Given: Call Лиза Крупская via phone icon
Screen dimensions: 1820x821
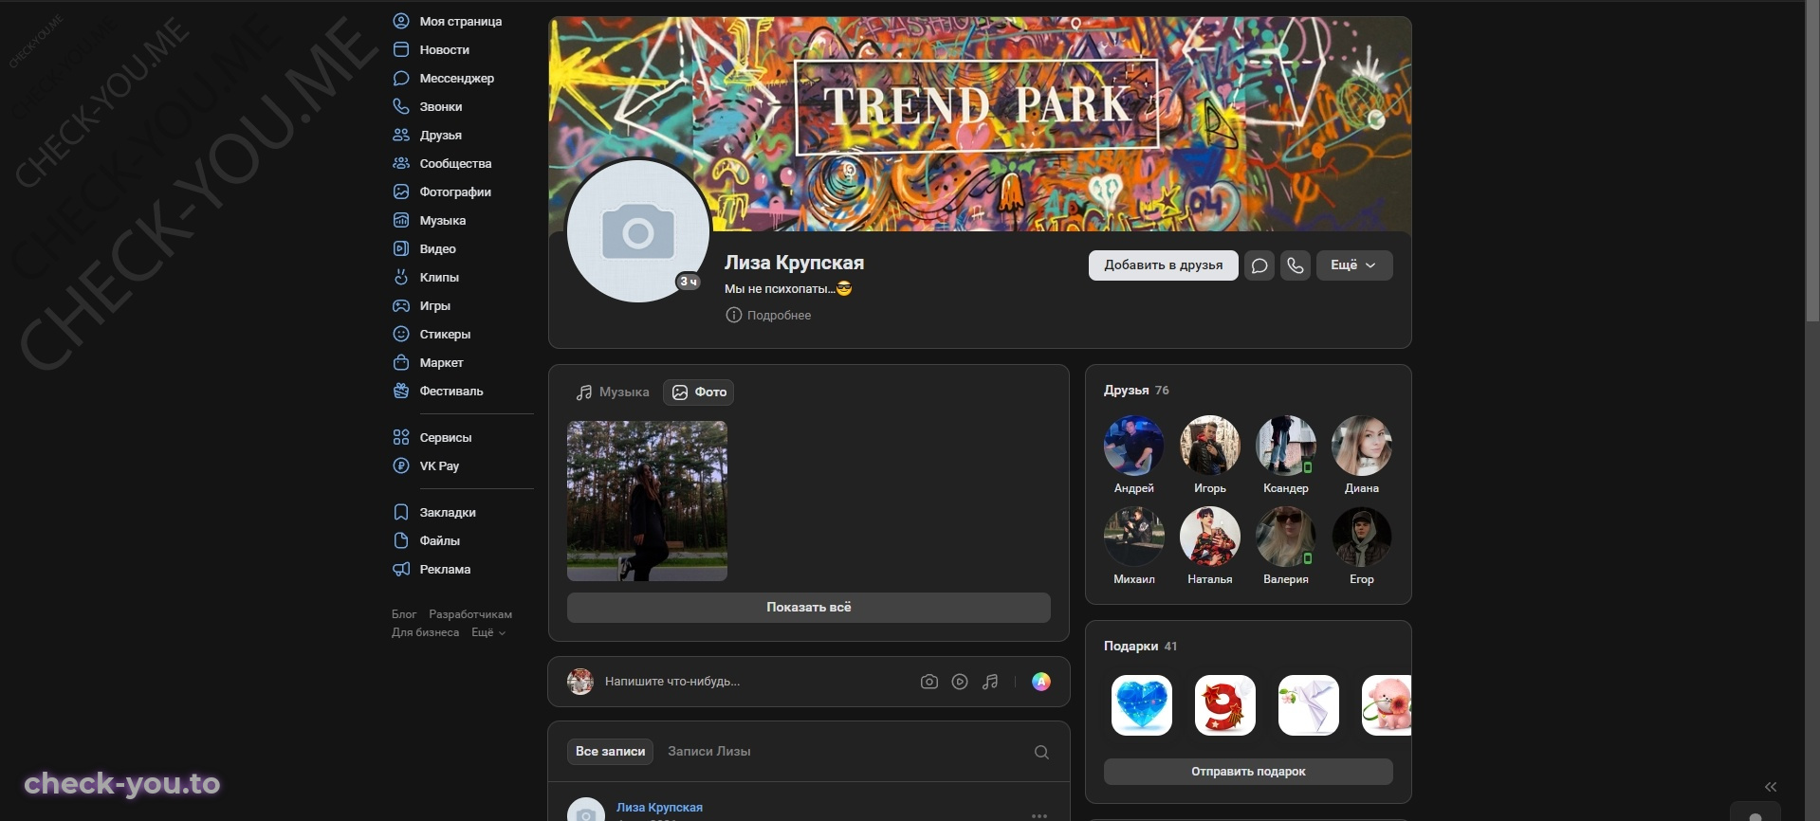Looking at the screenshot, I should point(1296,265).
